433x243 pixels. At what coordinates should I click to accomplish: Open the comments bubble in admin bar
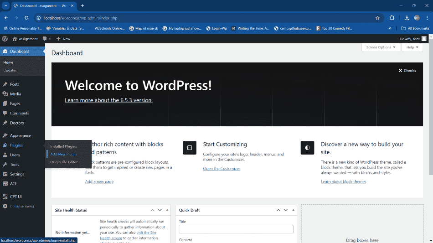point(45,39)
